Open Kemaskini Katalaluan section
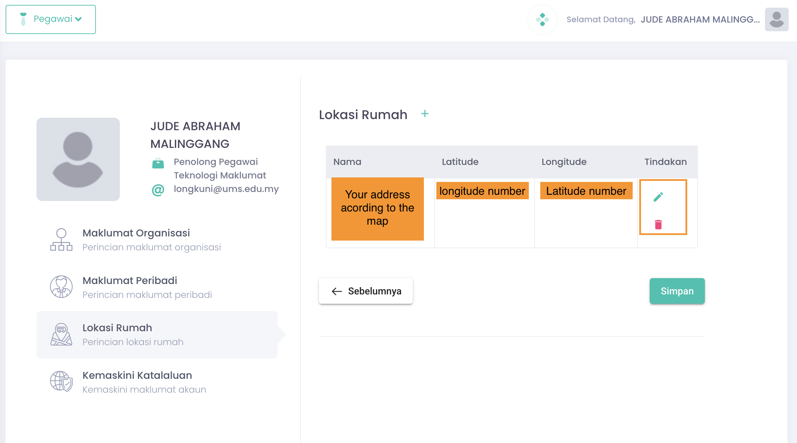Viewport: 797px width, 443px height. coord(137,375)
